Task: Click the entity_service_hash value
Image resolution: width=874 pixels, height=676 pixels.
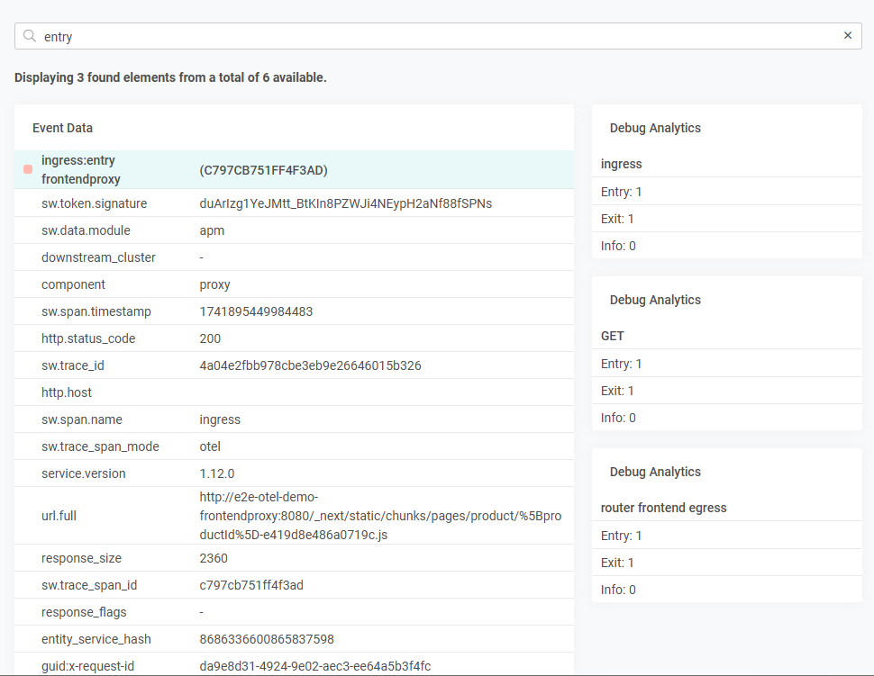Action: [267, 639]
